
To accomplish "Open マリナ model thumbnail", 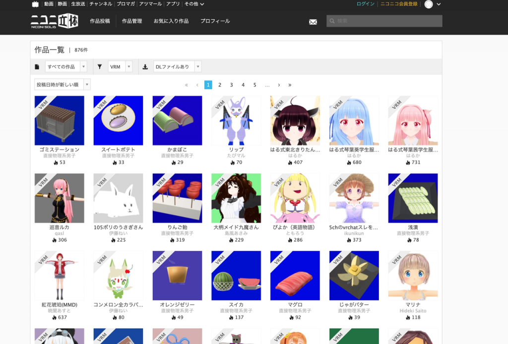I will (413, 276).
